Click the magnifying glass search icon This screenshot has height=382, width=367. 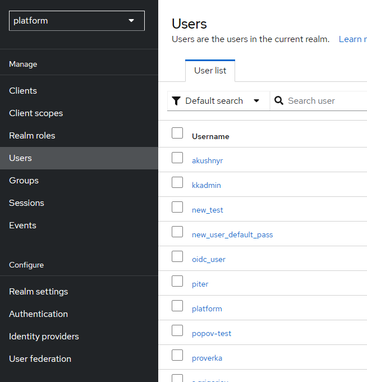pos(279,100)
